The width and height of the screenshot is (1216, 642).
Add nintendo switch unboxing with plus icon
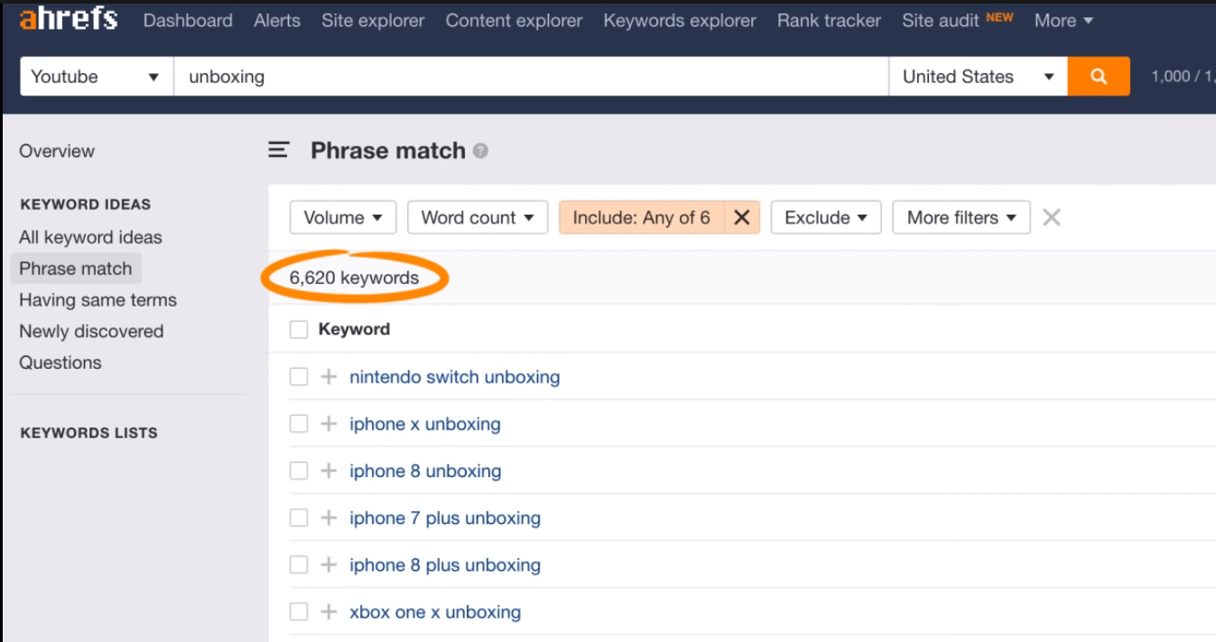pyautogui.click(x=329, y=377)
